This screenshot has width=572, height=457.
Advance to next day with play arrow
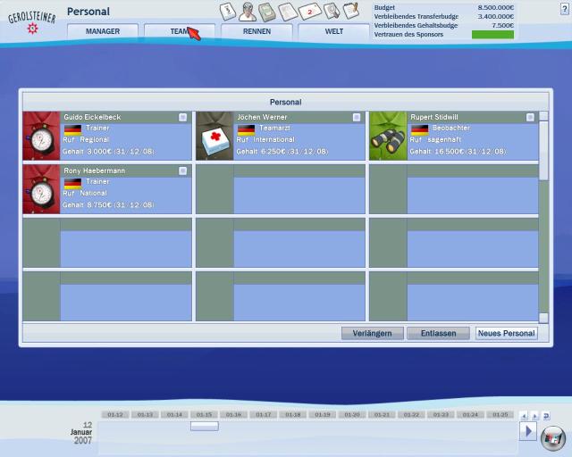pyautogui.click(x=528, y=431)
